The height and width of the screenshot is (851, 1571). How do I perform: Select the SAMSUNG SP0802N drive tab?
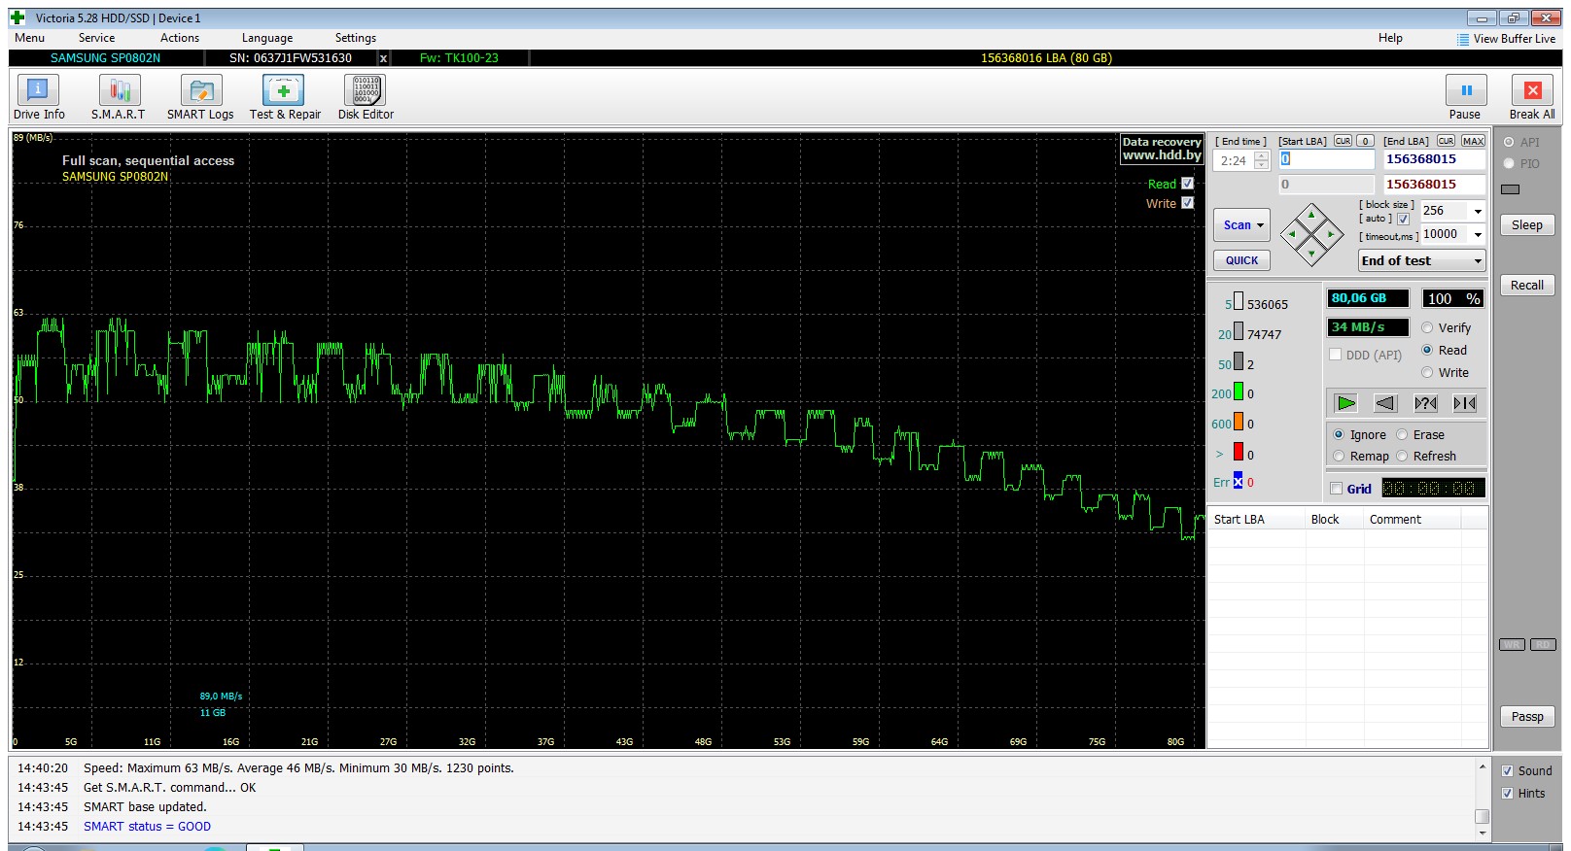105,58
